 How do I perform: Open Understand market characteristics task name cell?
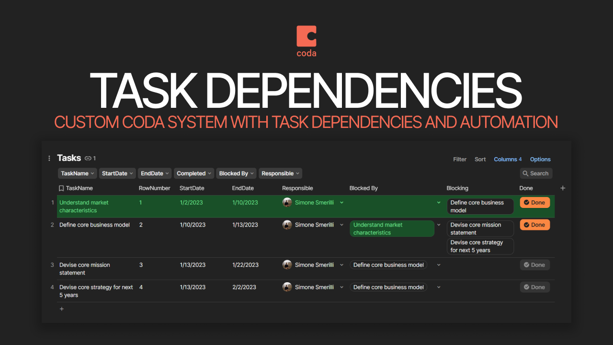coord(84,207)
